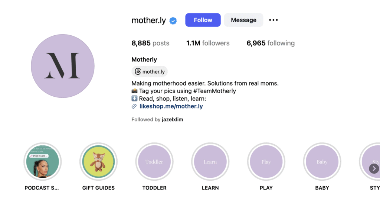Open the Motherly M profile picture

coord(62,66)
